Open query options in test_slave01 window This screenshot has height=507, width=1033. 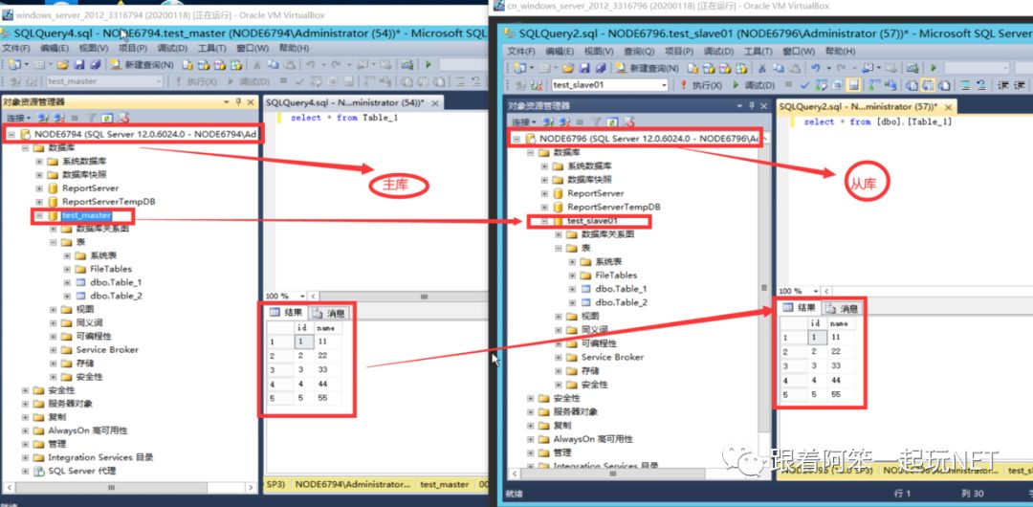click(x=837, y=85)
